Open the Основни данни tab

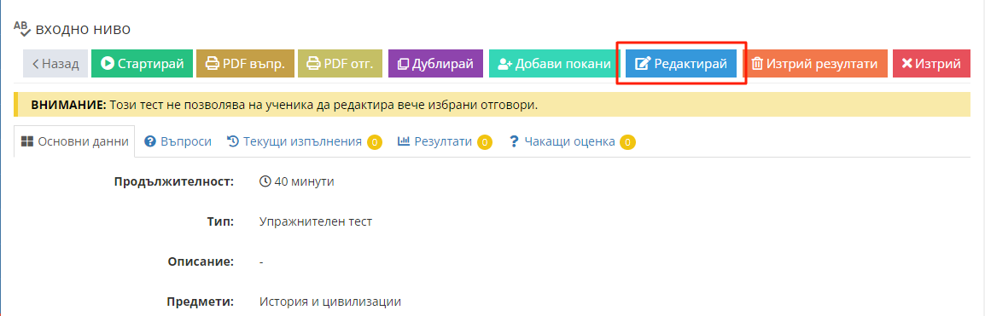74,141
